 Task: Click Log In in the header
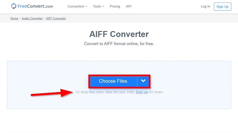point(205,6)
